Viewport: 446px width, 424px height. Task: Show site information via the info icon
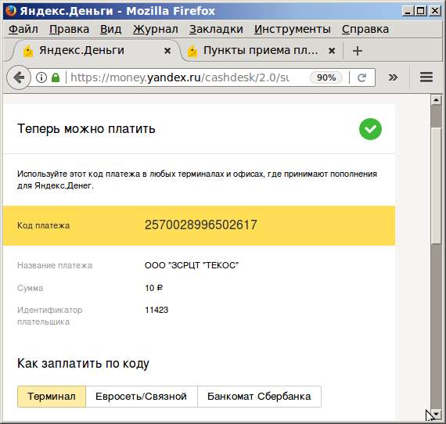(41, 77)
